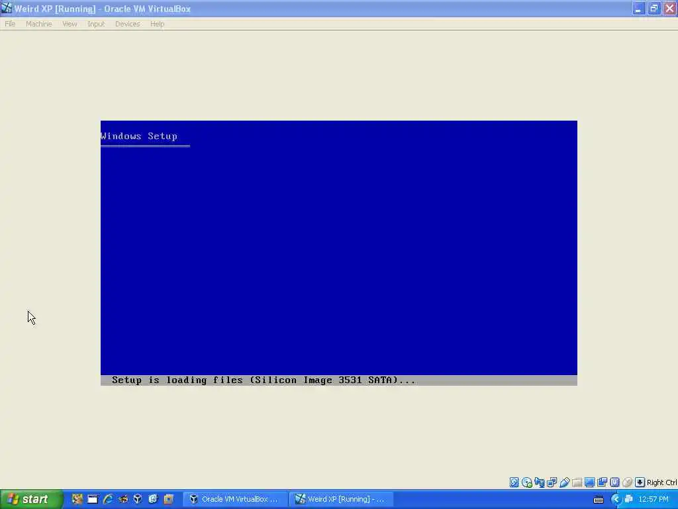
Task: Click the VirtualBox window icon in title bar
Action: 7,8
